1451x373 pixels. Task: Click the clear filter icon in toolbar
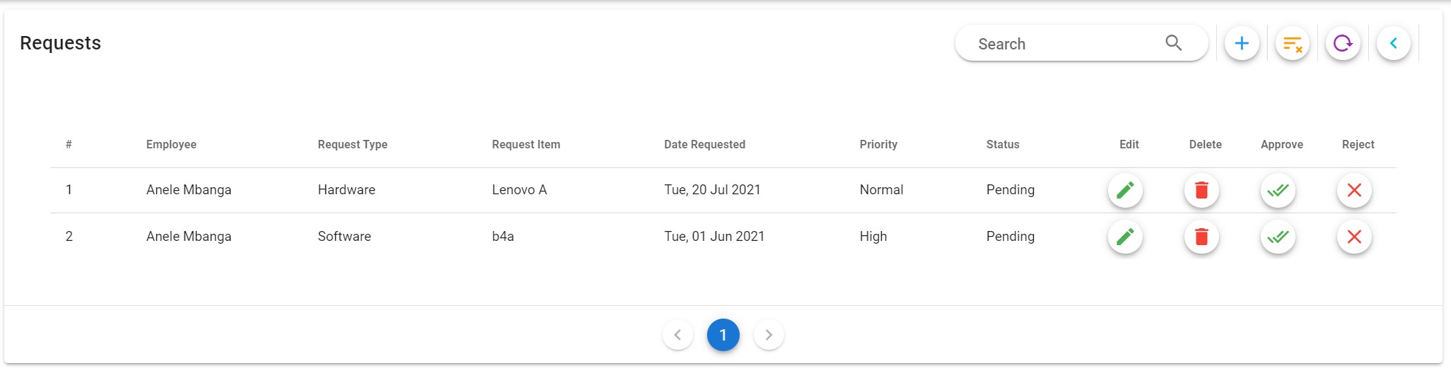point(1293,44)
